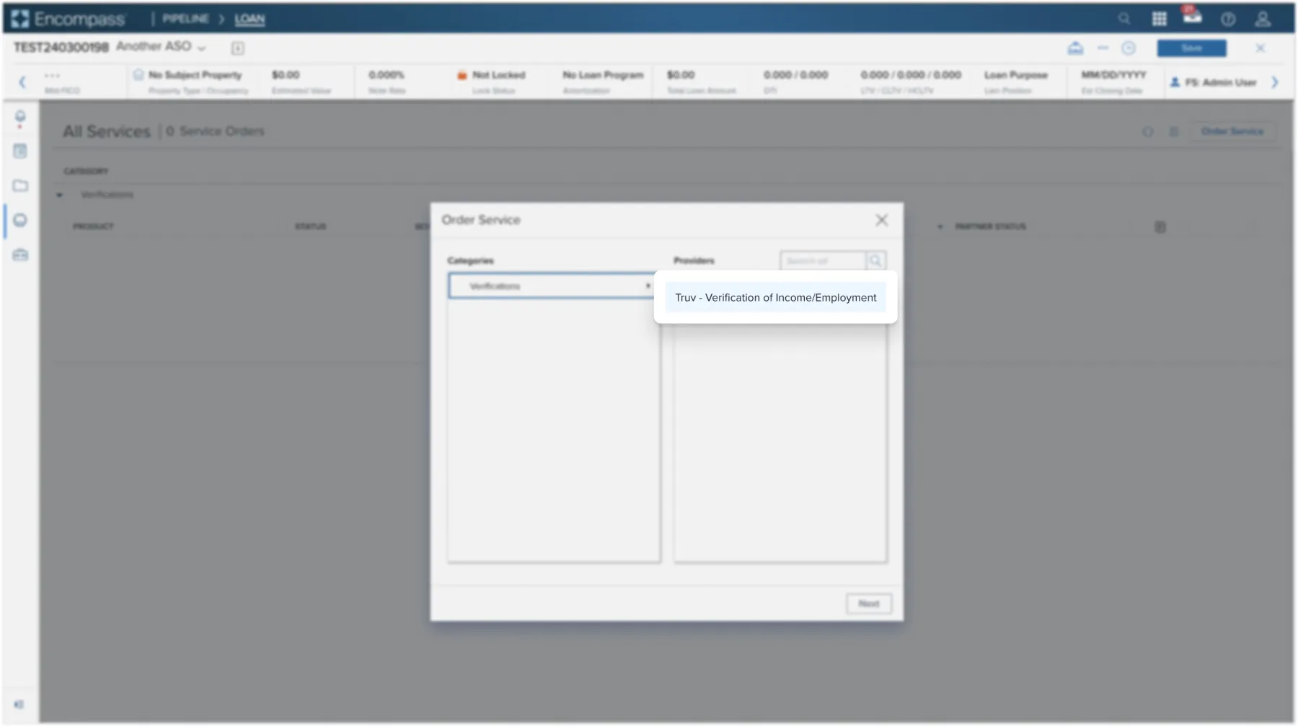Collapse the Verifications category row
This screenshot has height=727, width=1298.
point(60,195)
